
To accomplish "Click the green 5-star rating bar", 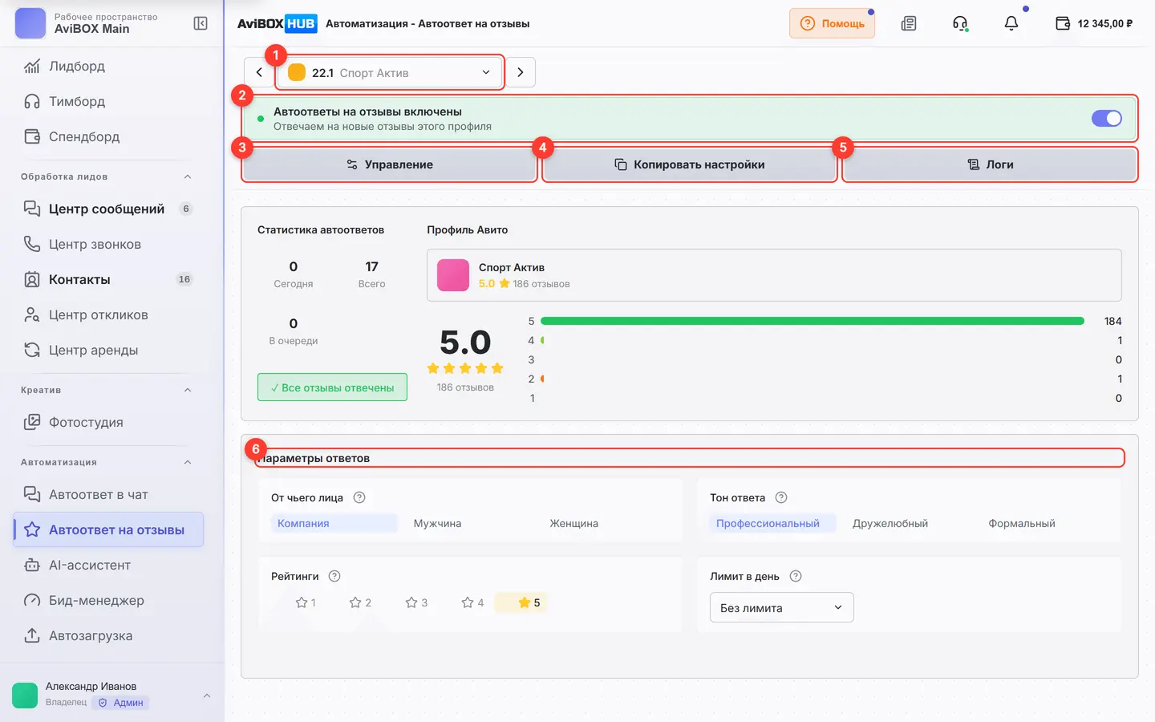I will (813, 321).
